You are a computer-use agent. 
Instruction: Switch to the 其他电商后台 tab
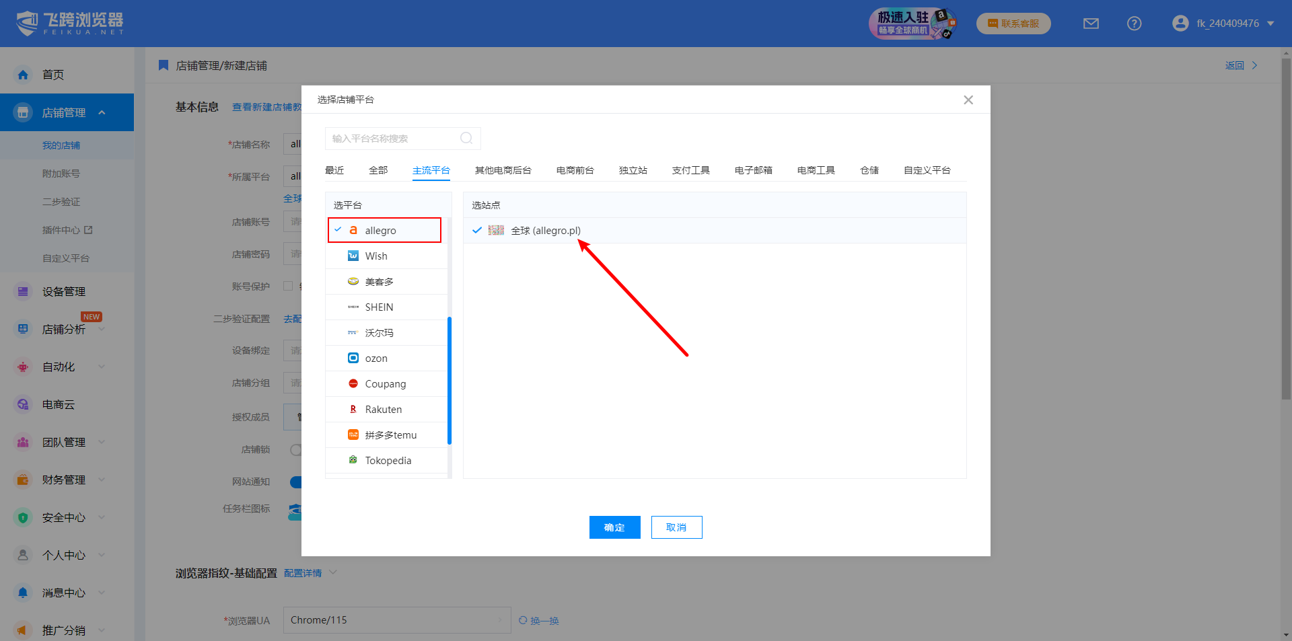(503, 170)
